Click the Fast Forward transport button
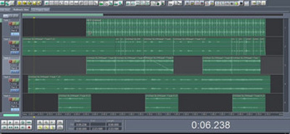Screen dimensions: 290x134 16,127
